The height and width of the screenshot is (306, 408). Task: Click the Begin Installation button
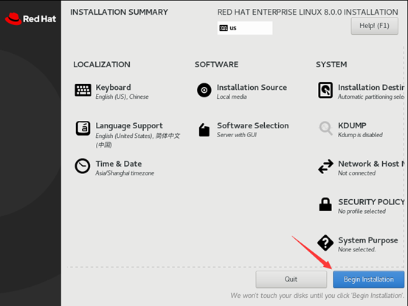pyautogui.click(x=368, y=279)
